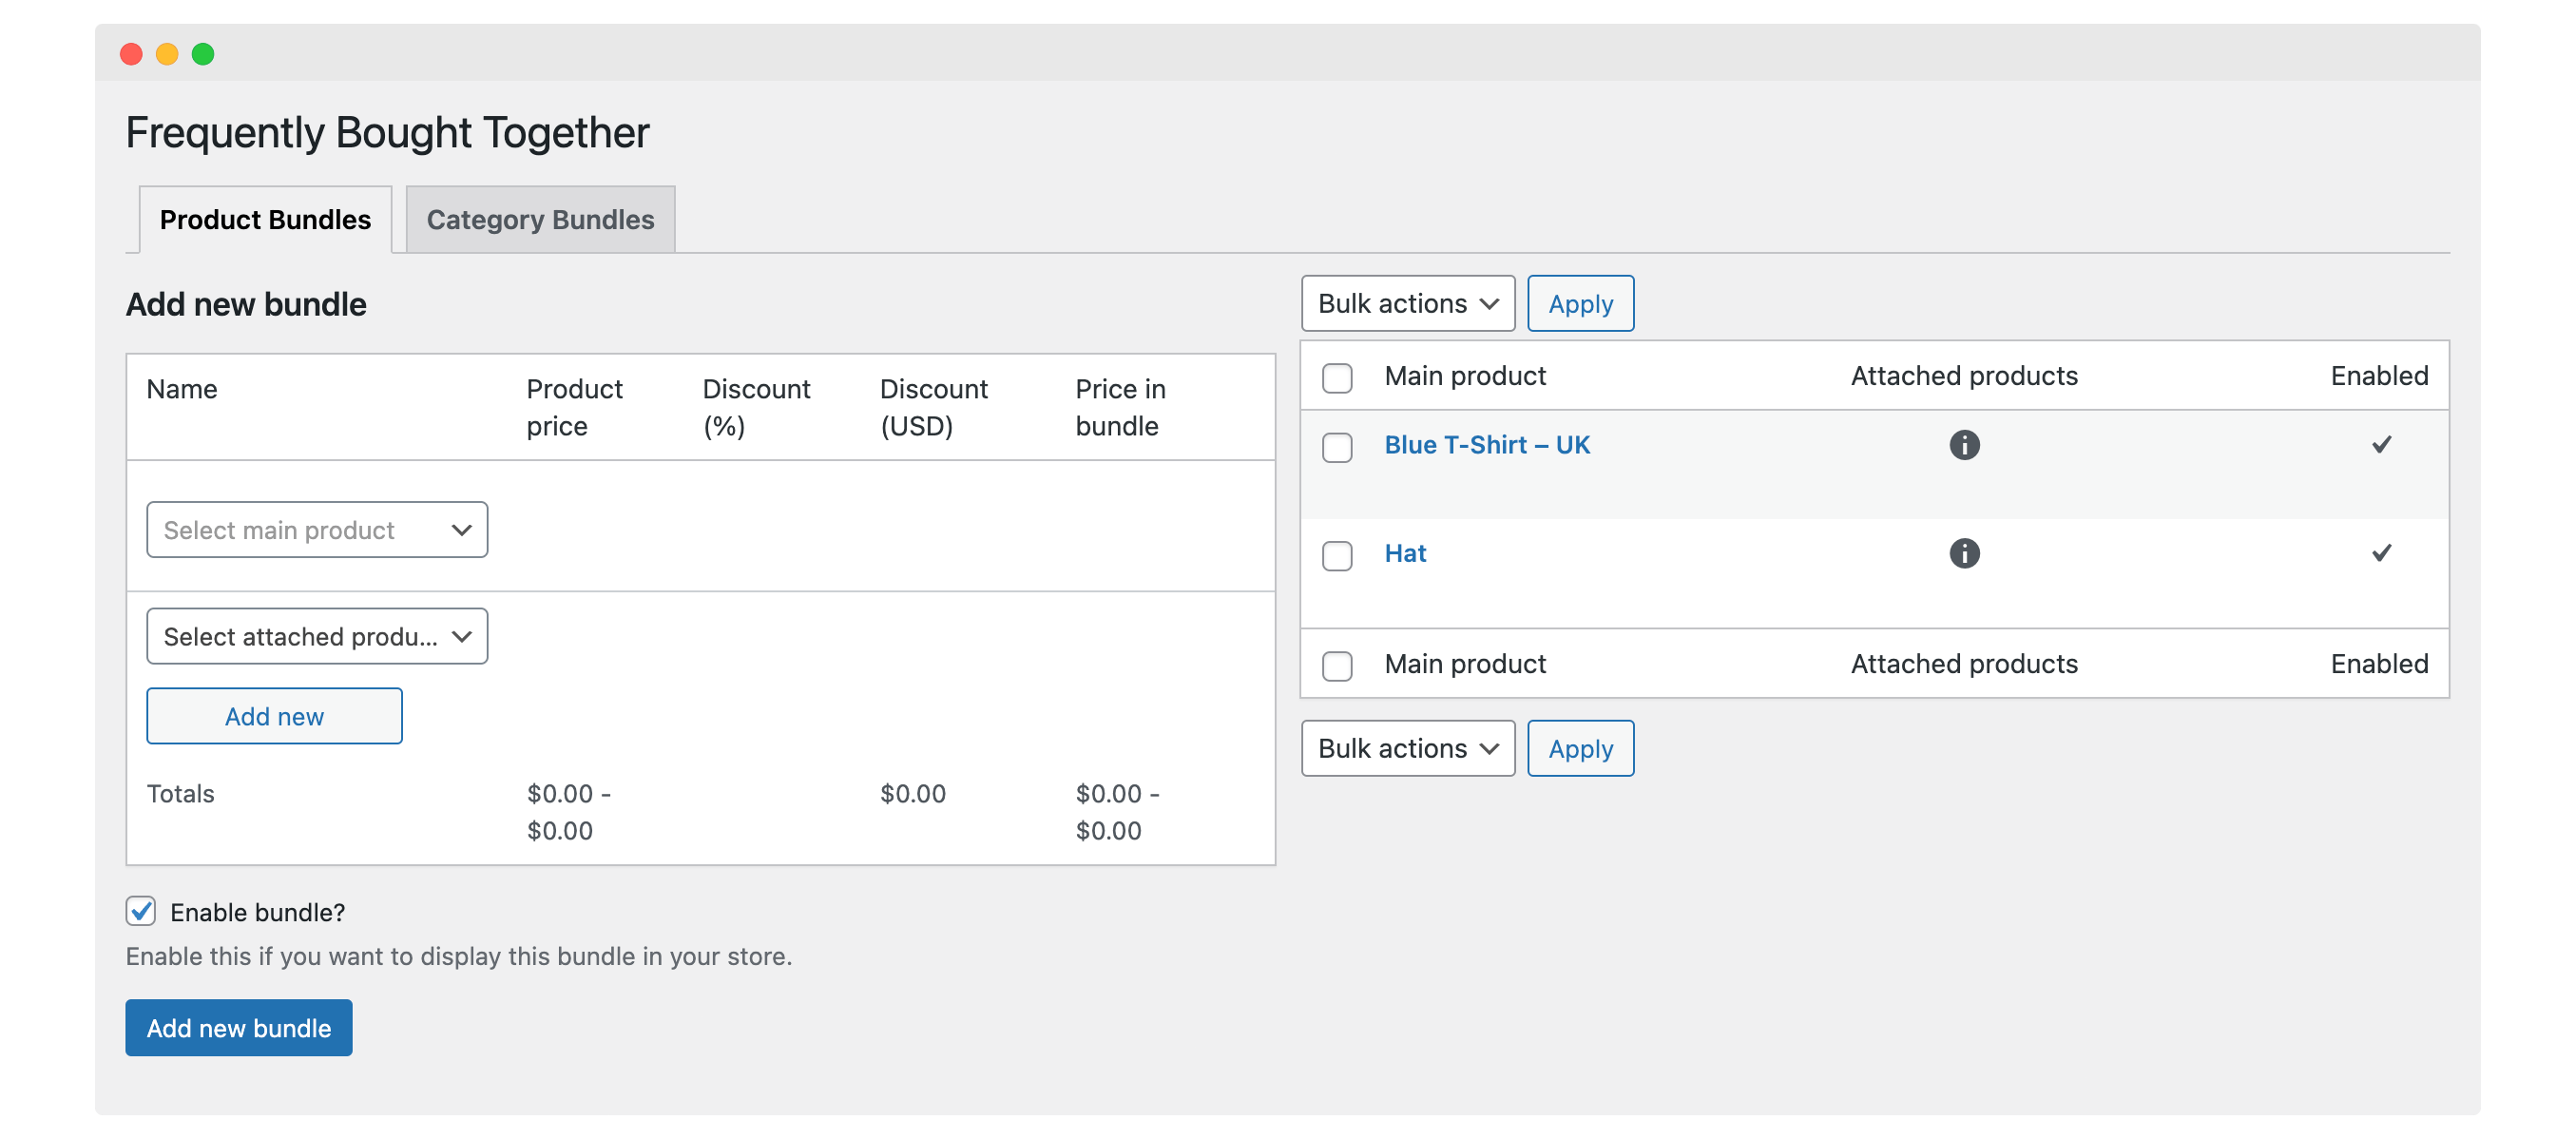Switch to the Category Bundles tab

pos(540,219)
